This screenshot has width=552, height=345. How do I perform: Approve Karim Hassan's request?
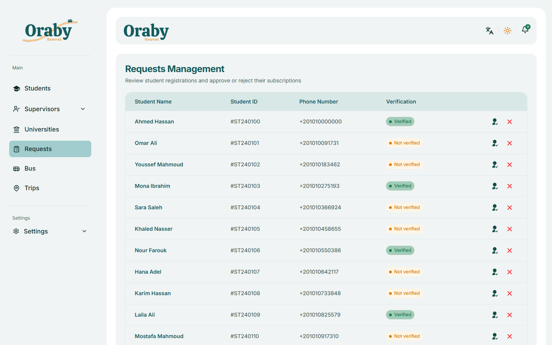(x=495, y=293)
